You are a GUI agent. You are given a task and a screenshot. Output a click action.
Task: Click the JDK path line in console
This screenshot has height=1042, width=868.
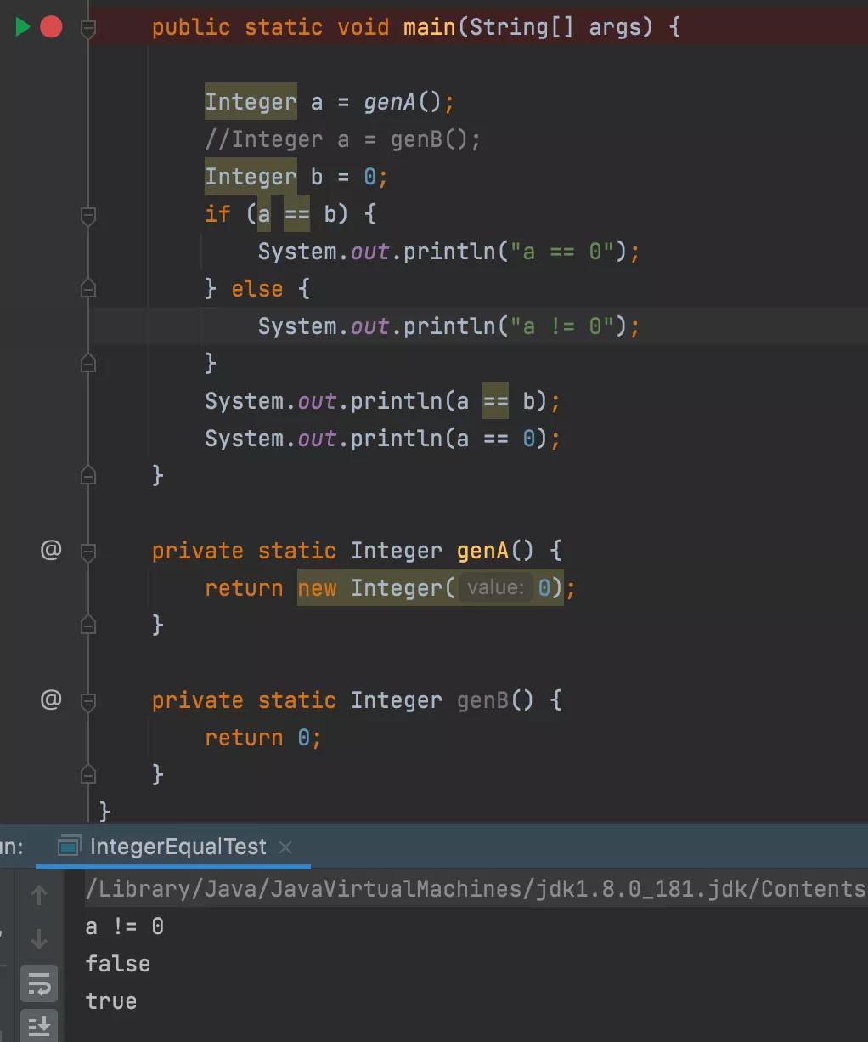click(476, 888)
